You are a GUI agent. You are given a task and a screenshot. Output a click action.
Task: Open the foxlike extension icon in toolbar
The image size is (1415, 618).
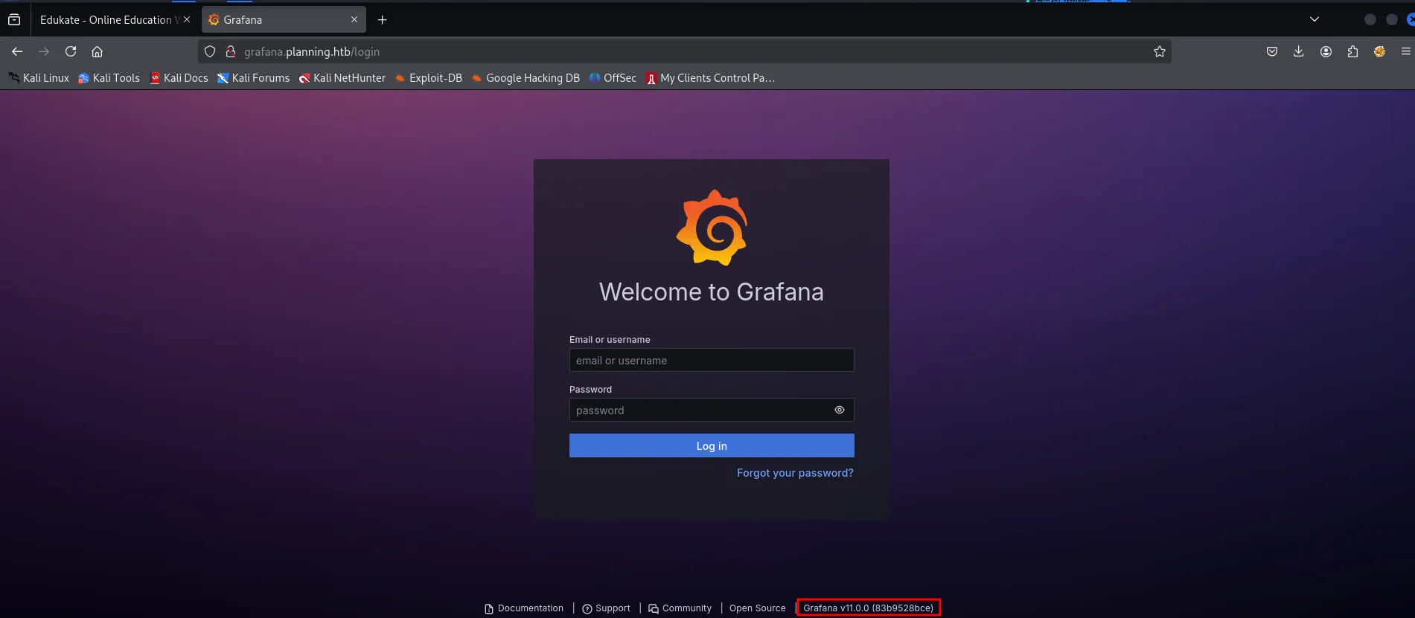[x=1379, y=51]
